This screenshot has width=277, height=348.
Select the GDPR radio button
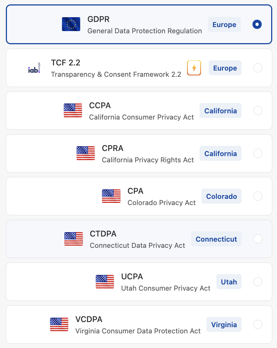257,24
